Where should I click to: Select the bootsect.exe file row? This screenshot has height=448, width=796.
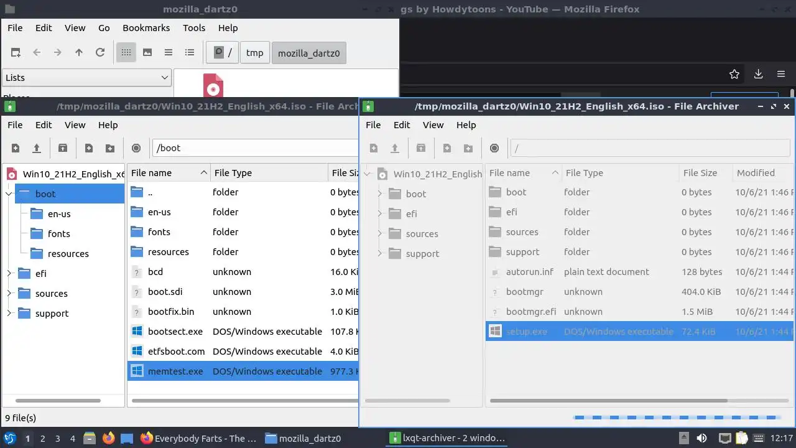pyautogui.click(x=243, y=332)
